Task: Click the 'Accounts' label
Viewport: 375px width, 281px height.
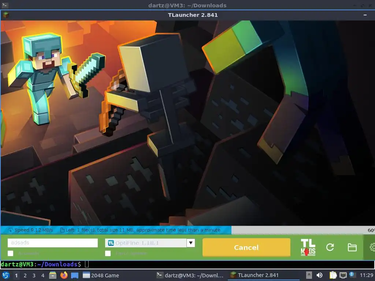Action: click(28, 253)
